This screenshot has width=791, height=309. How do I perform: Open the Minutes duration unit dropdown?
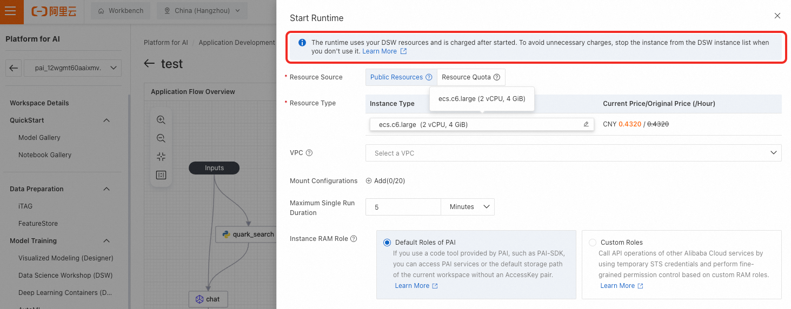pos(468,207)
